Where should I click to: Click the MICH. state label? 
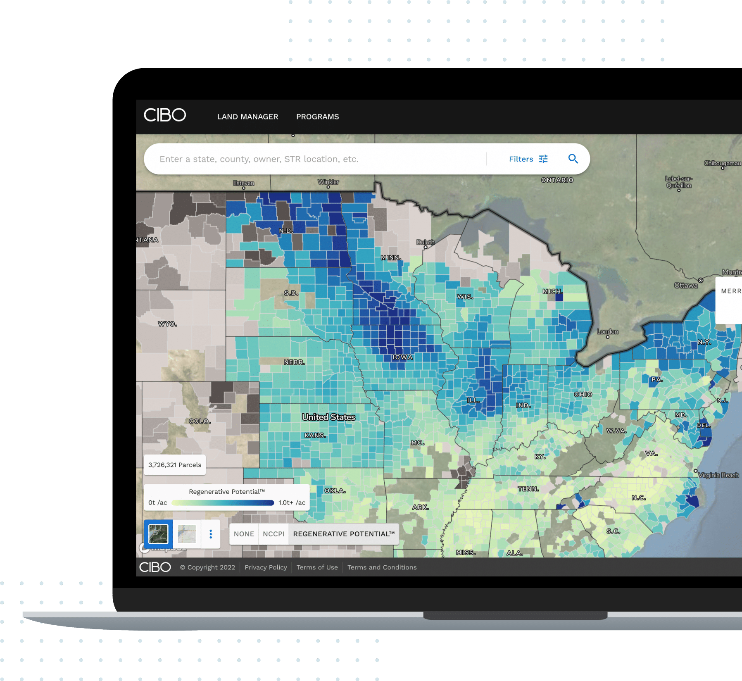point(553,292)
